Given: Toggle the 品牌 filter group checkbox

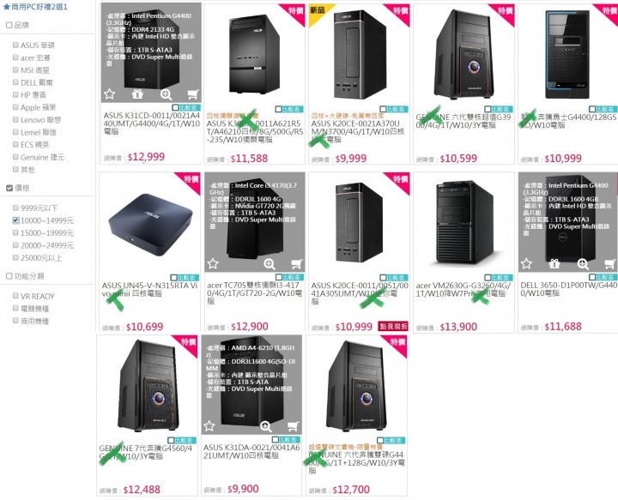Looking at the screenshot, I should (x=9, y=25).
